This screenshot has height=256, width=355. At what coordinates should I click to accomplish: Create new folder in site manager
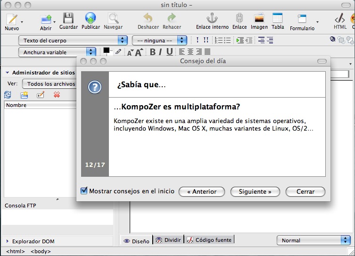(x=24, y=95)
